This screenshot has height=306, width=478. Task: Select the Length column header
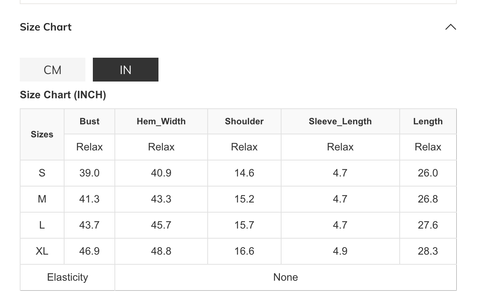[428, 121]
